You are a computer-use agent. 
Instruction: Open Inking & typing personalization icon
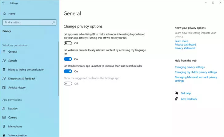4,70
